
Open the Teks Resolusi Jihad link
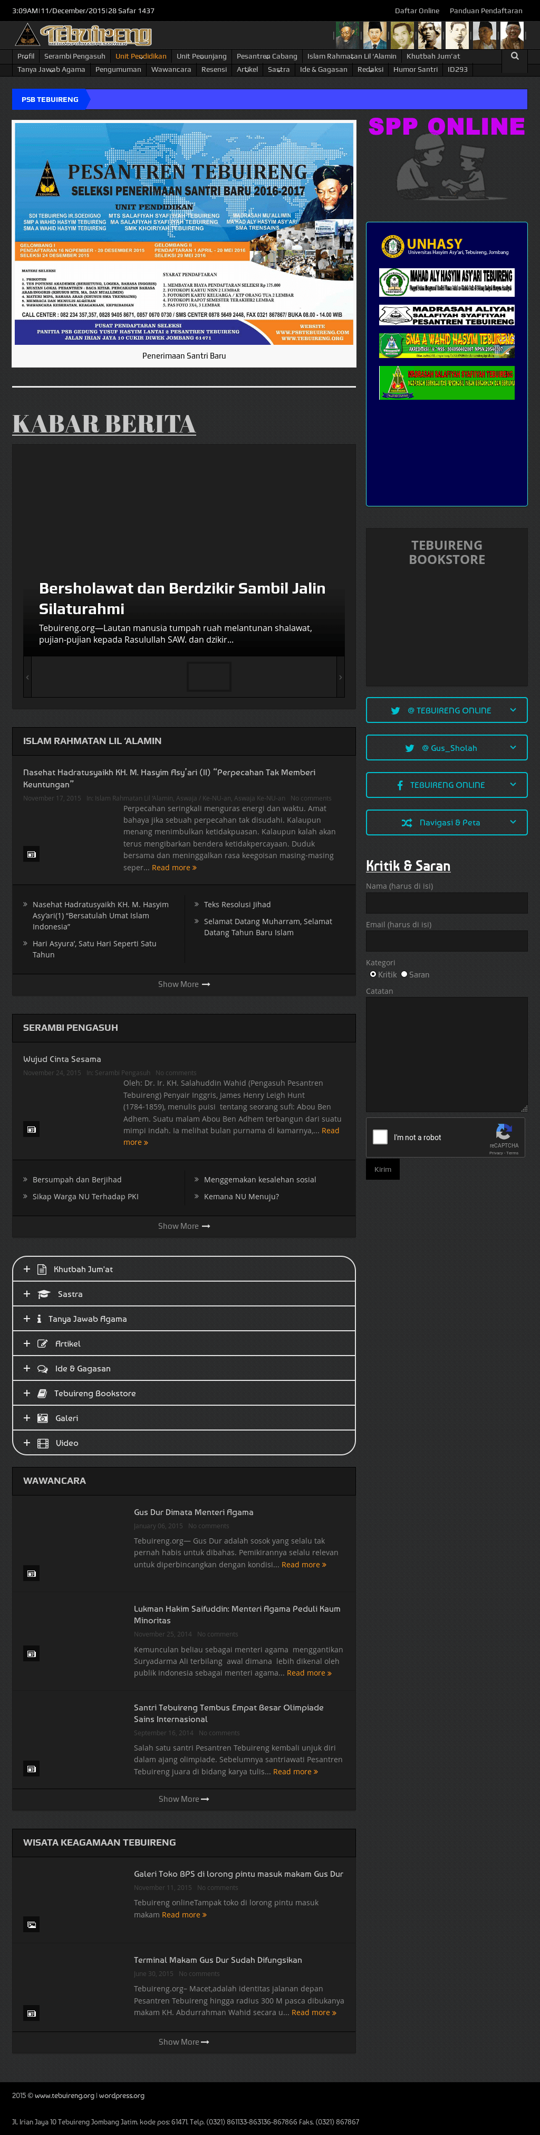tap(237, 904)
